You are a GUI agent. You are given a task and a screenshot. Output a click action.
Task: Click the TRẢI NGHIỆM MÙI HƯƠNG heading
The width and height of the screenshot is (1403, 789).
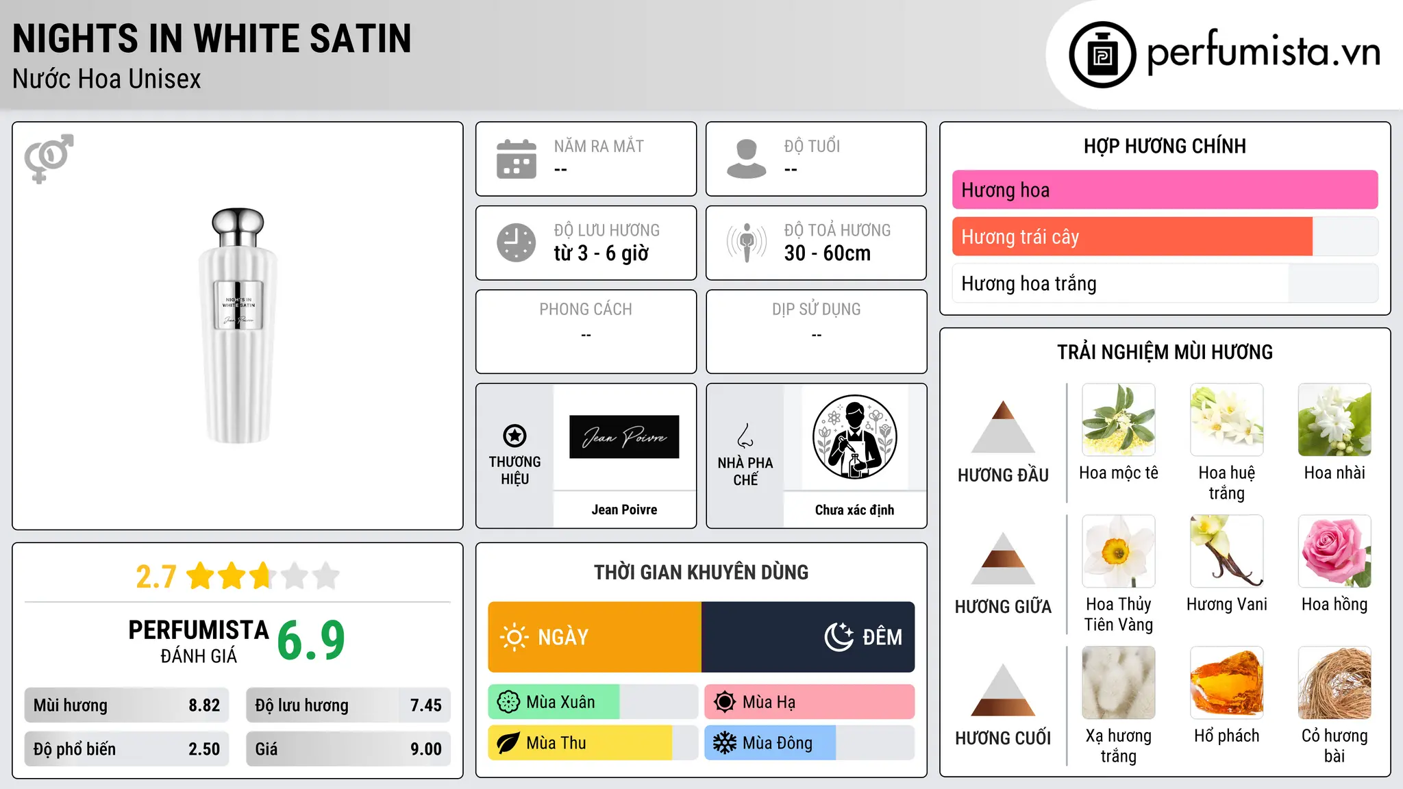coord(1165,352)
